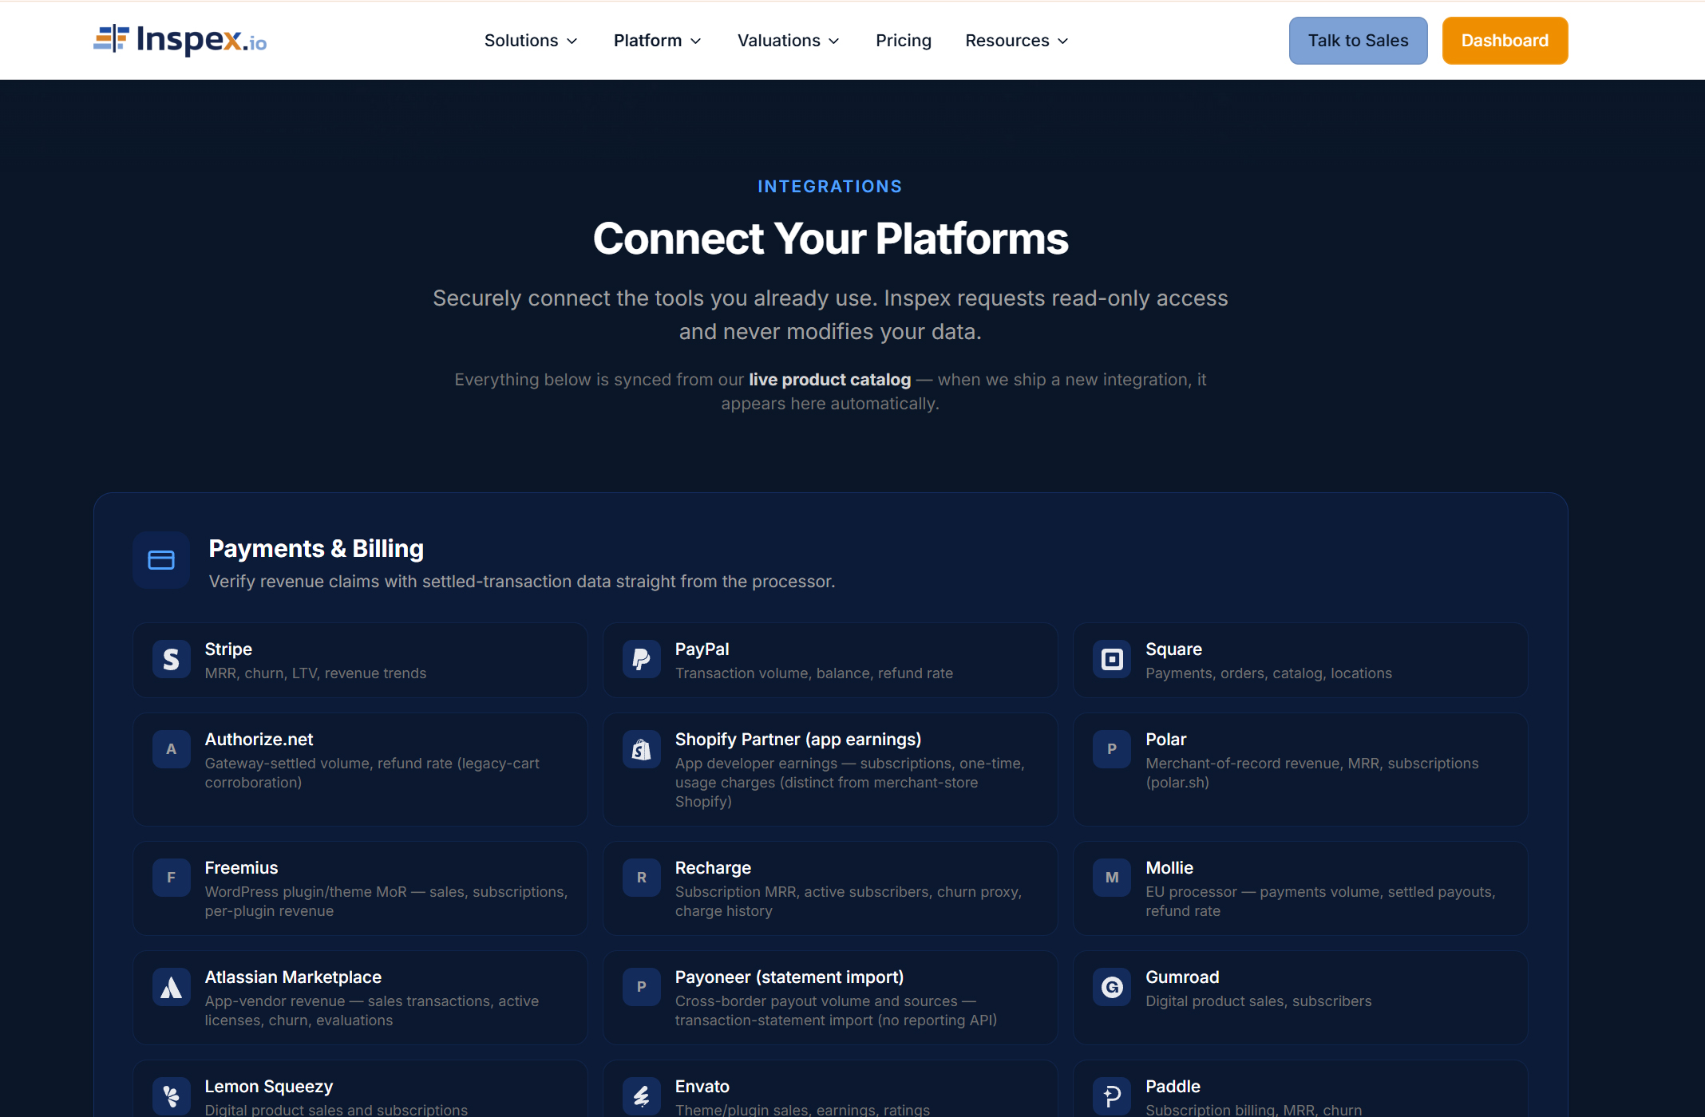Go to the Pricing page
Viewport: 1705px width, 1117px height.
pos(904,41)
